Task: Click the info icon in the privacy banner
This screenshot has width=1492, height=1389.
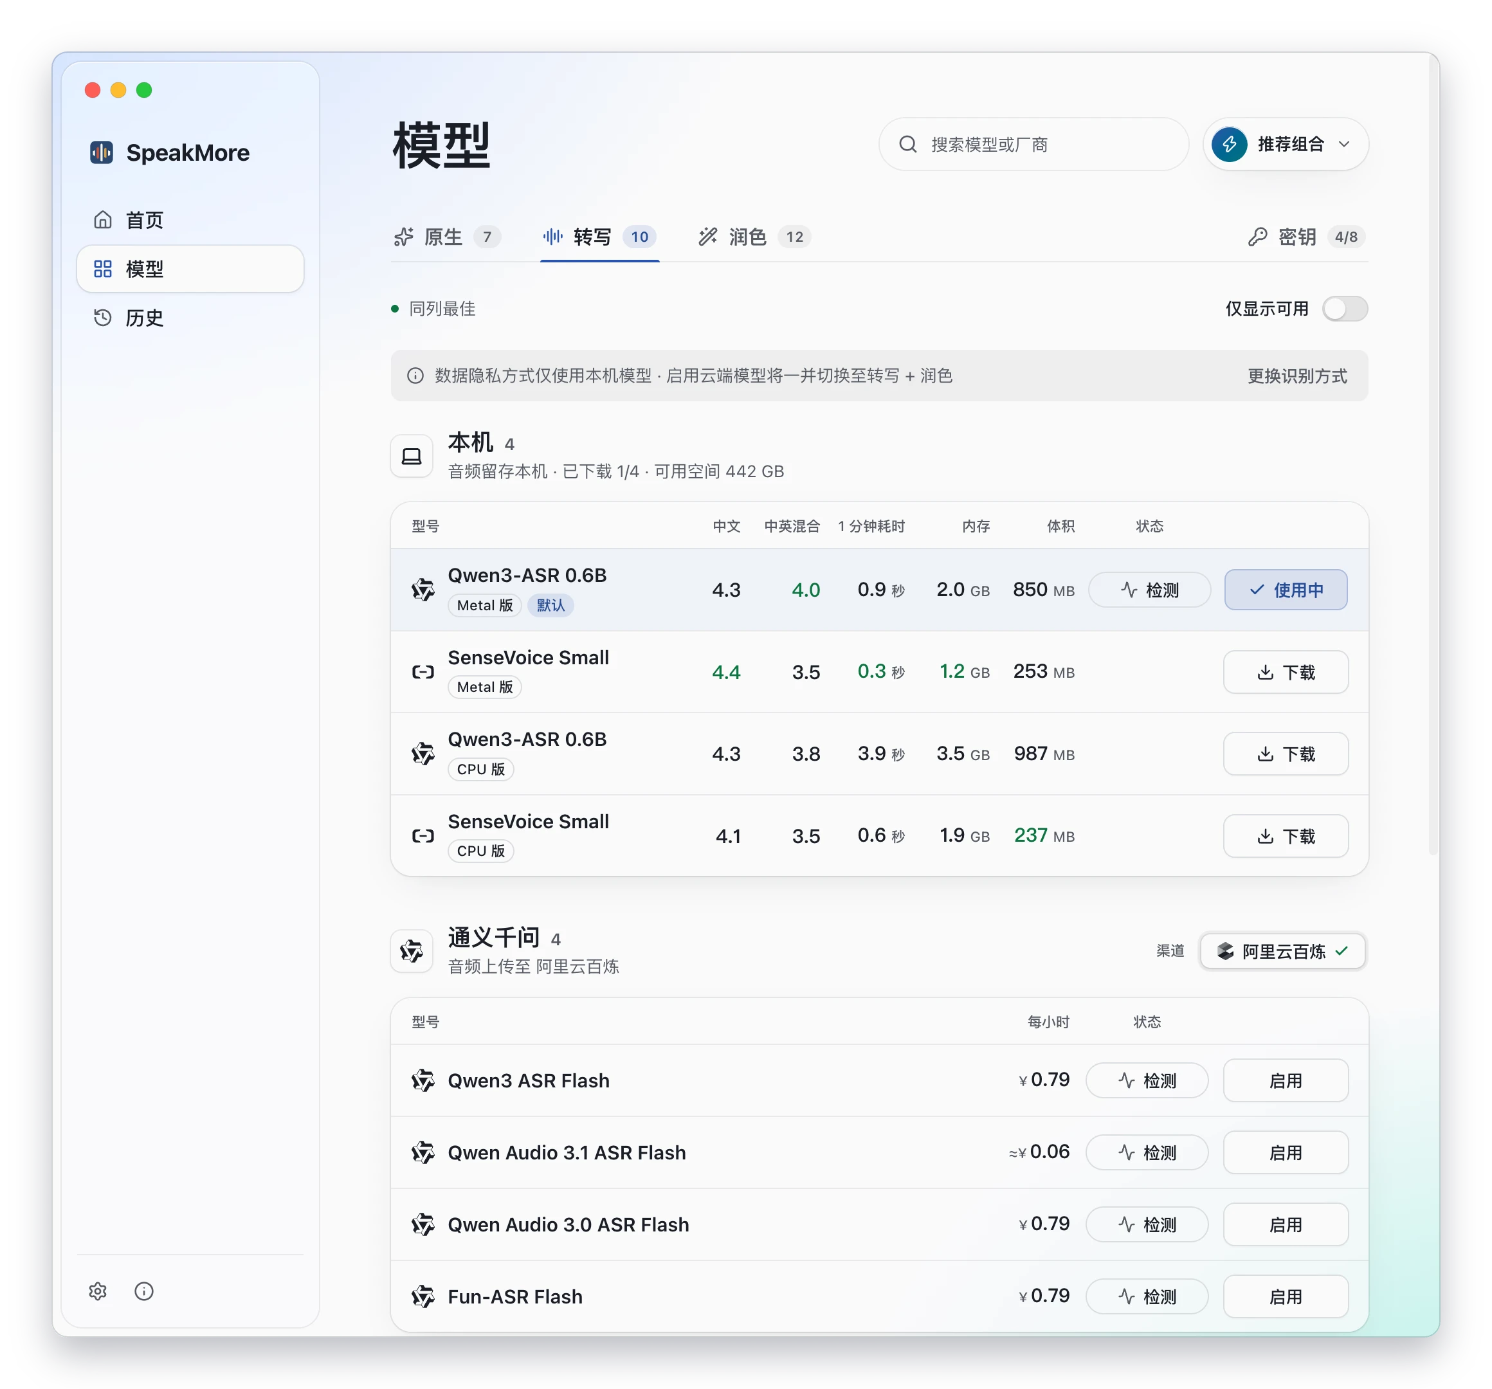Action: click(x=415, y=375)
